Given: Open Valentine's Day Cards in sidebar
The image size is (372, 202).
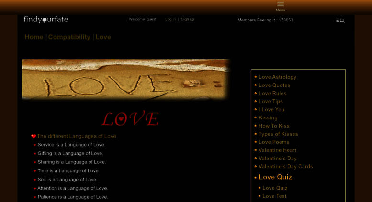Looking at the screenshot, I should 286,167.
